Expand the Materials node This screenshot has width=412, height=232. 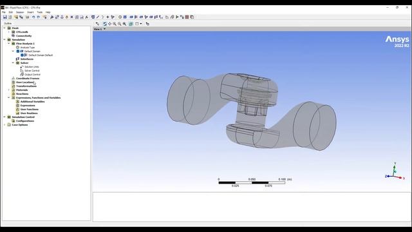[x=8, y=90]
